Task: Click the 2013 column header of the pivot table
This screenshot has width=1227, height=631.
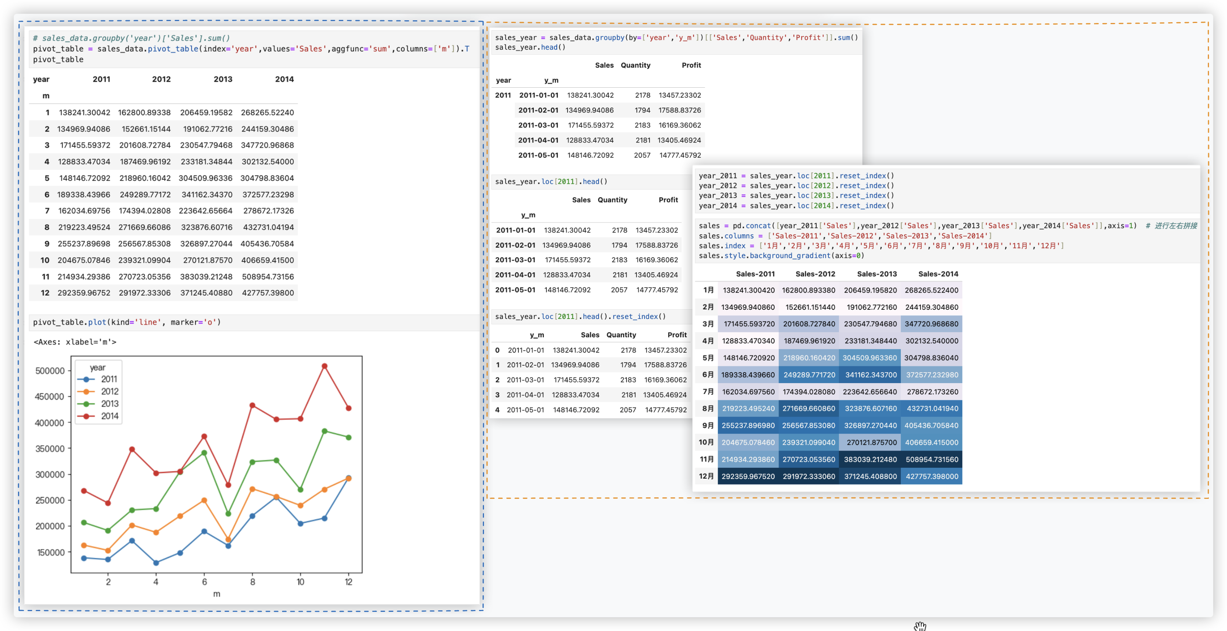Action: coord(222,79)
